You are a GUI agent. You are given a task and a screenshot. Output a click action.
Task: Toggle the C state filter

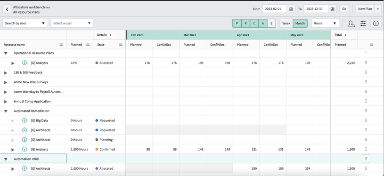click(254, 24)
